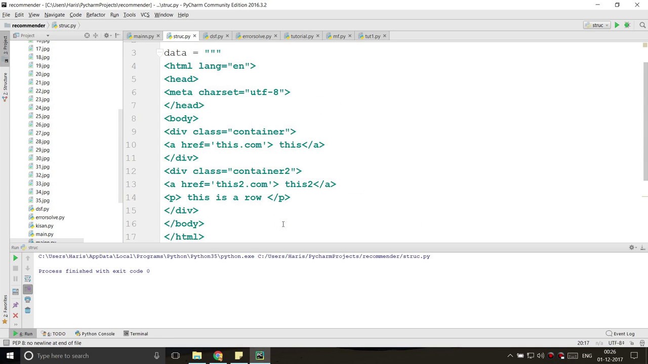
Task: Toggle soft-wrap in the Run console
Action: [28, 279]
